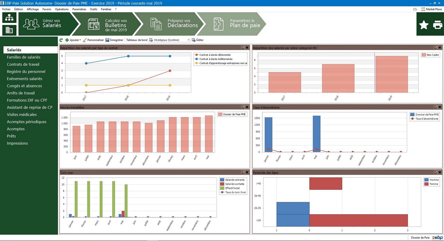Select Assistant de reprise de CP
The width and height of the screenshot is (444, 241).
[30, 107]
